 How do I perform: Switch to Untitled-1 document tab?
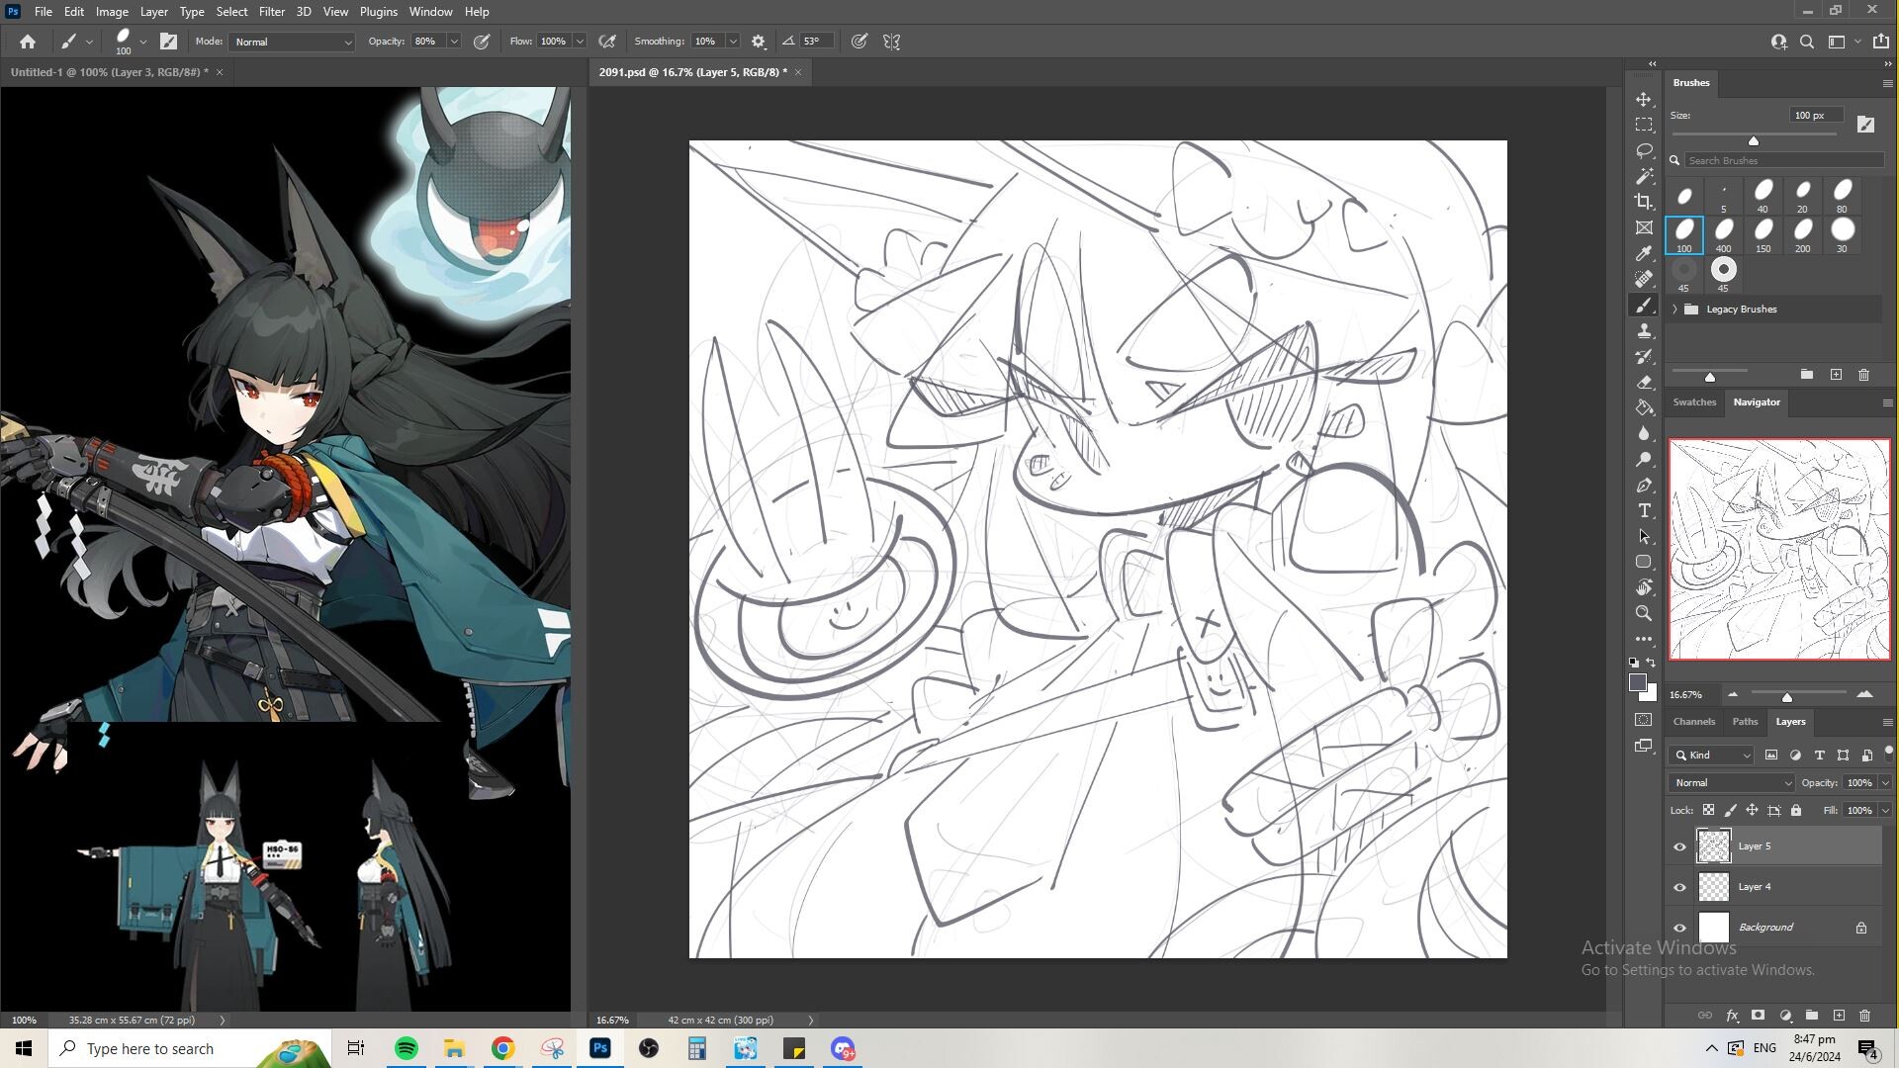109,72
